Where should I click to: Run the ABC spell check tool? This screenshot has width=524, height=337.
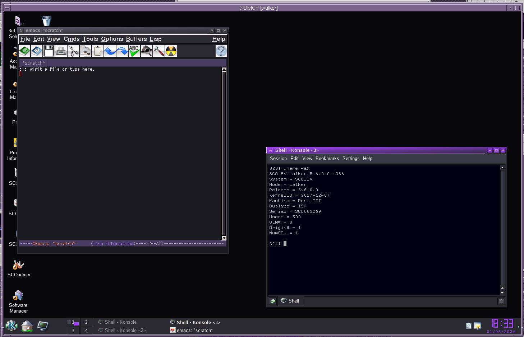pos(134,51)
